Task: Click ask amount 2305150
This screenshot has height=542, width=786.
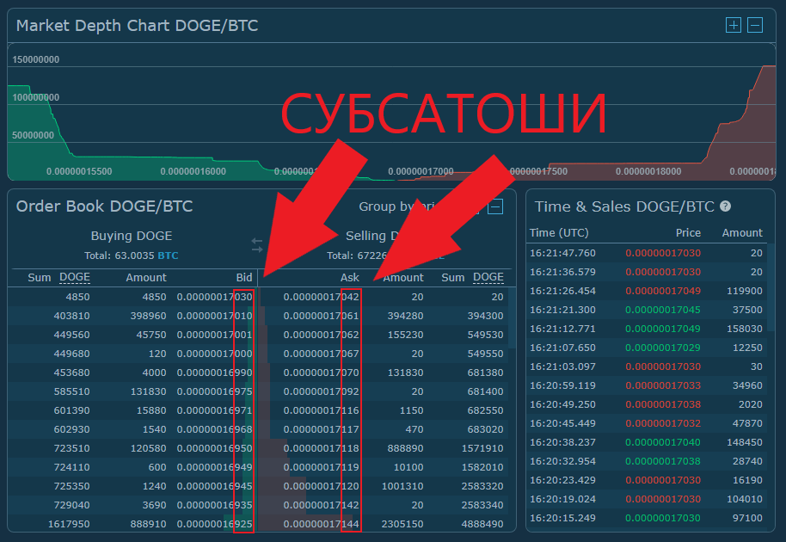Action: coord(402,524)
